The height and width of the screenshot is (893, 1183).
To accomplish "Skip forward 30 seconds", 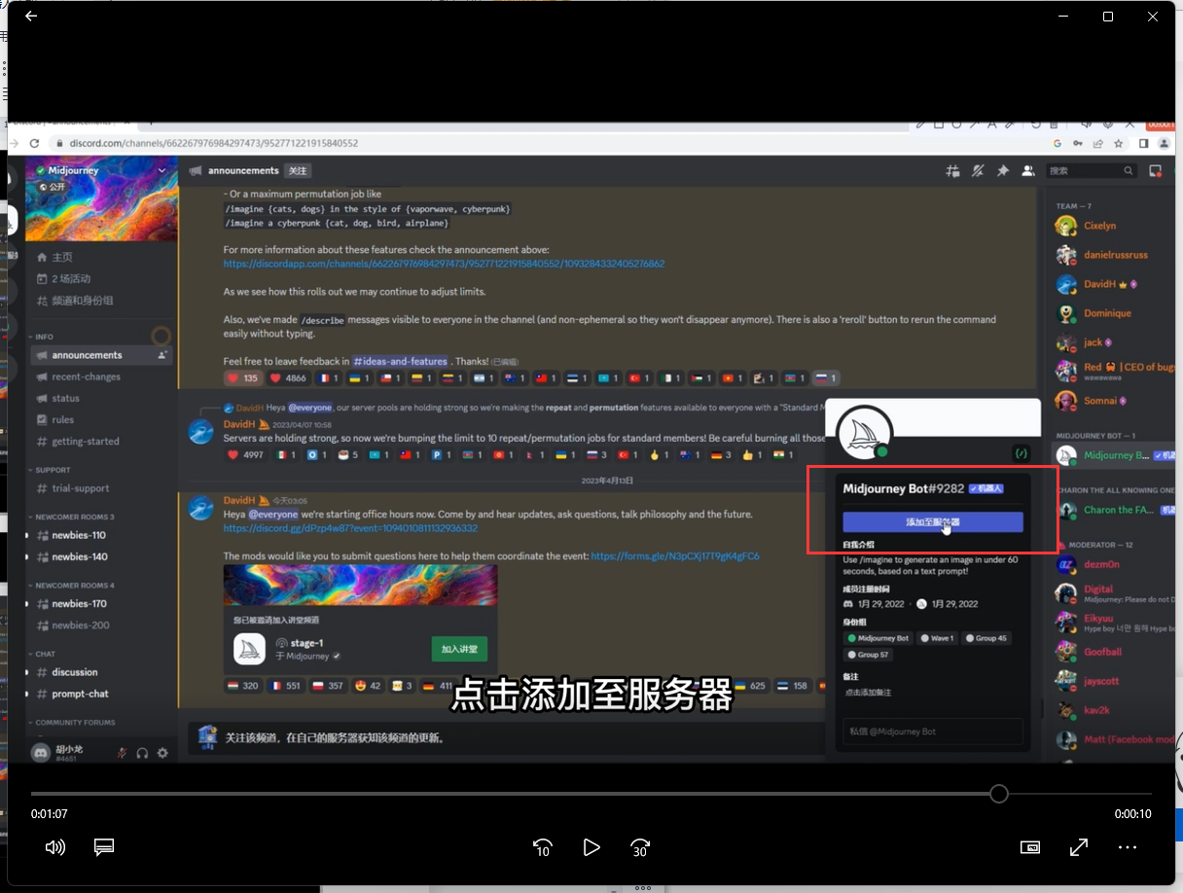I will pos(640,847).
